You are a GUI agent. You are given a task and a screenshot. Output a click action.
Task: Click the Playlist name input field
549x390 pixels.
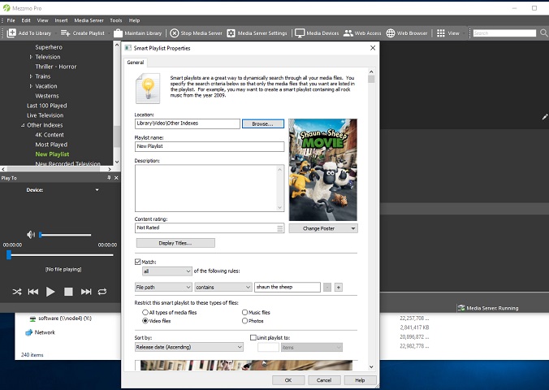click(210, 146)
